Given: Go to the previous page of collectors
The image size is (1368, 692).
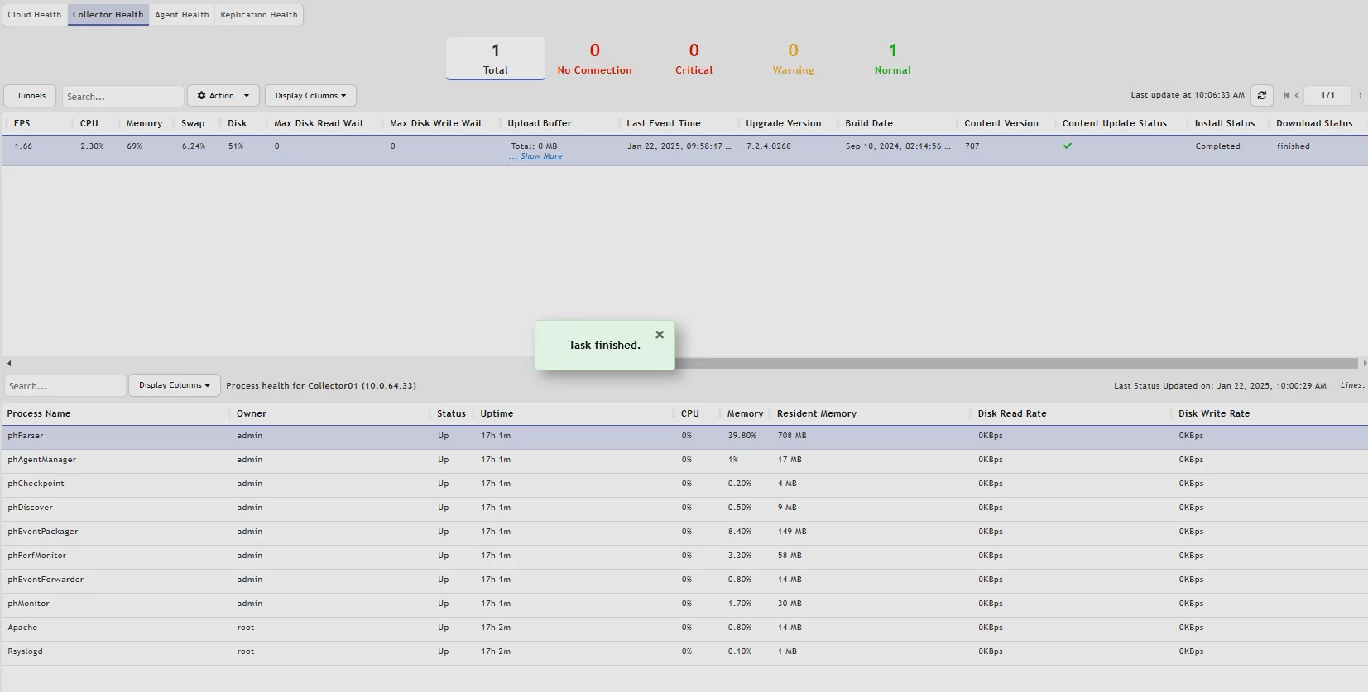Looking at the screenshot, I should (1297, 95).
